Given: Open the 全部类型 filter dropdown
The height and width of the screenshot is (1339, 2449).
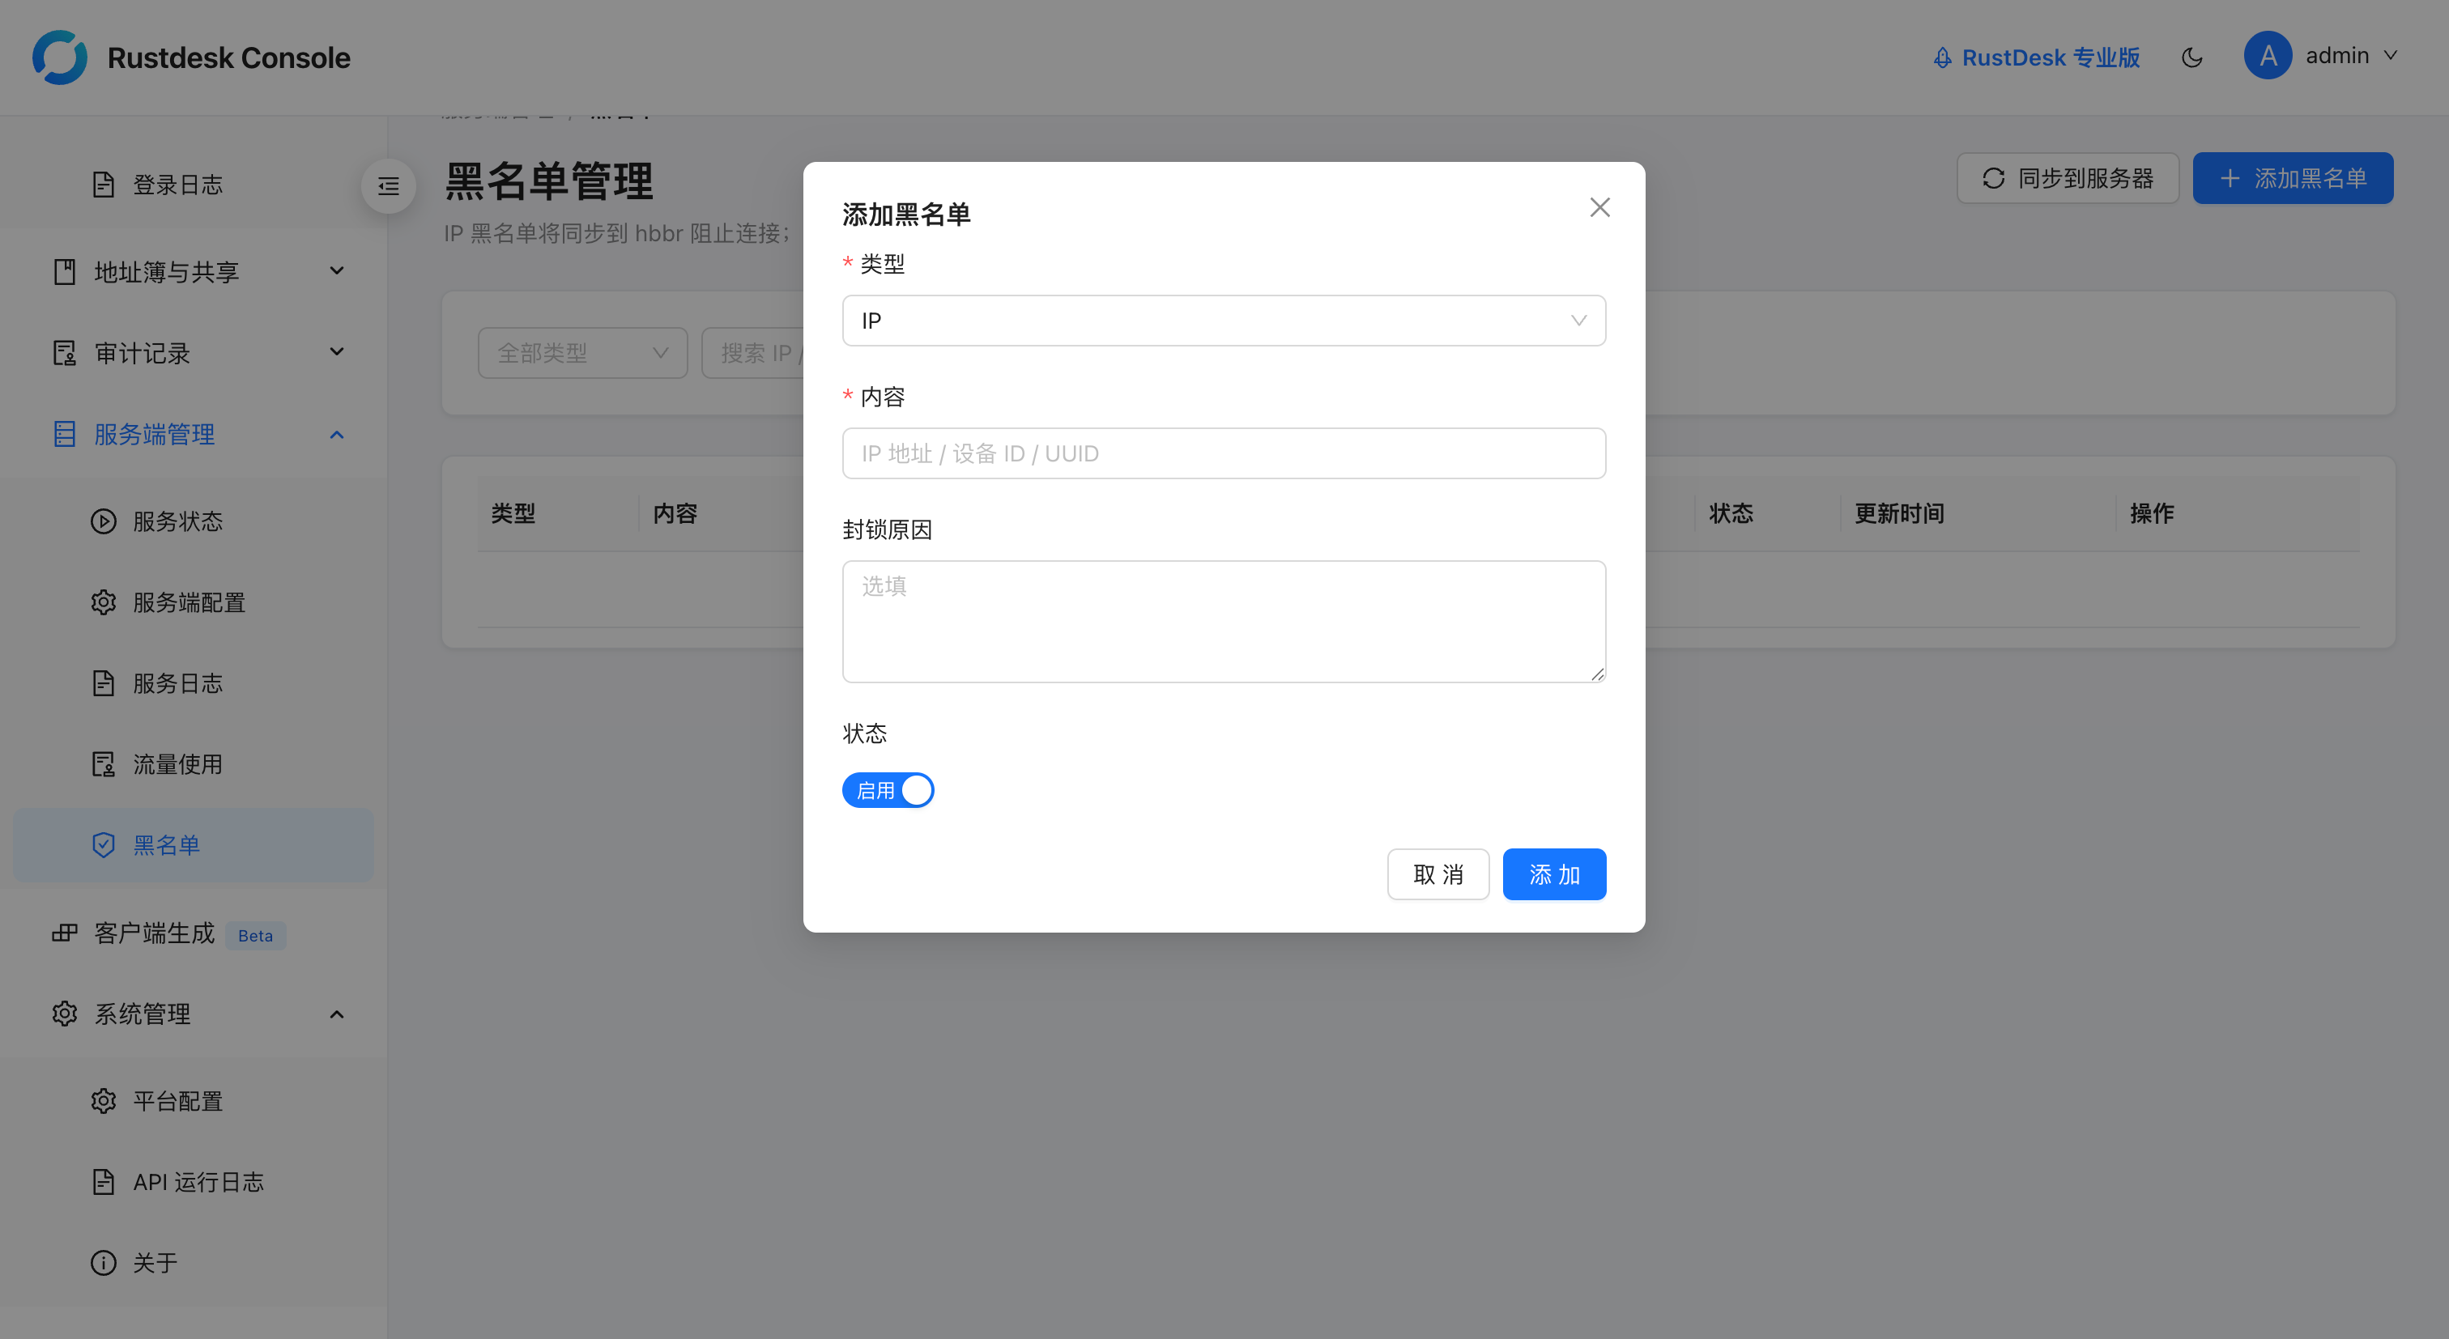Looking at the screenshot, I should click(583, 354).
